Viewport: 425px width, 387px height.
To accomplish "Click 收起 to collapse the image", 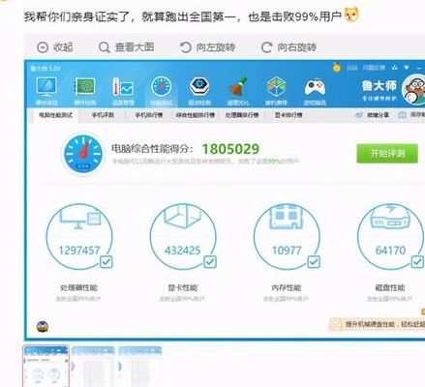I will (55, 47).
